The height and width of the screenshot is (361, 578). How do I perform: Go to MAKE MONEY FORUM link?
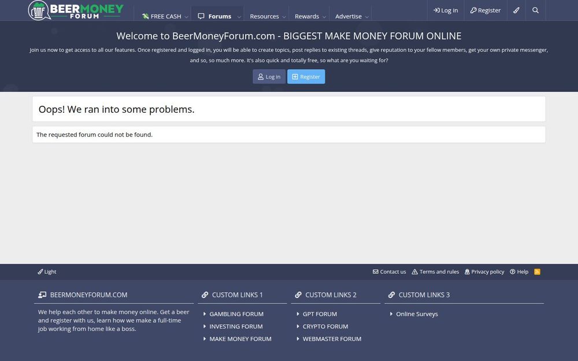(240, 339)
